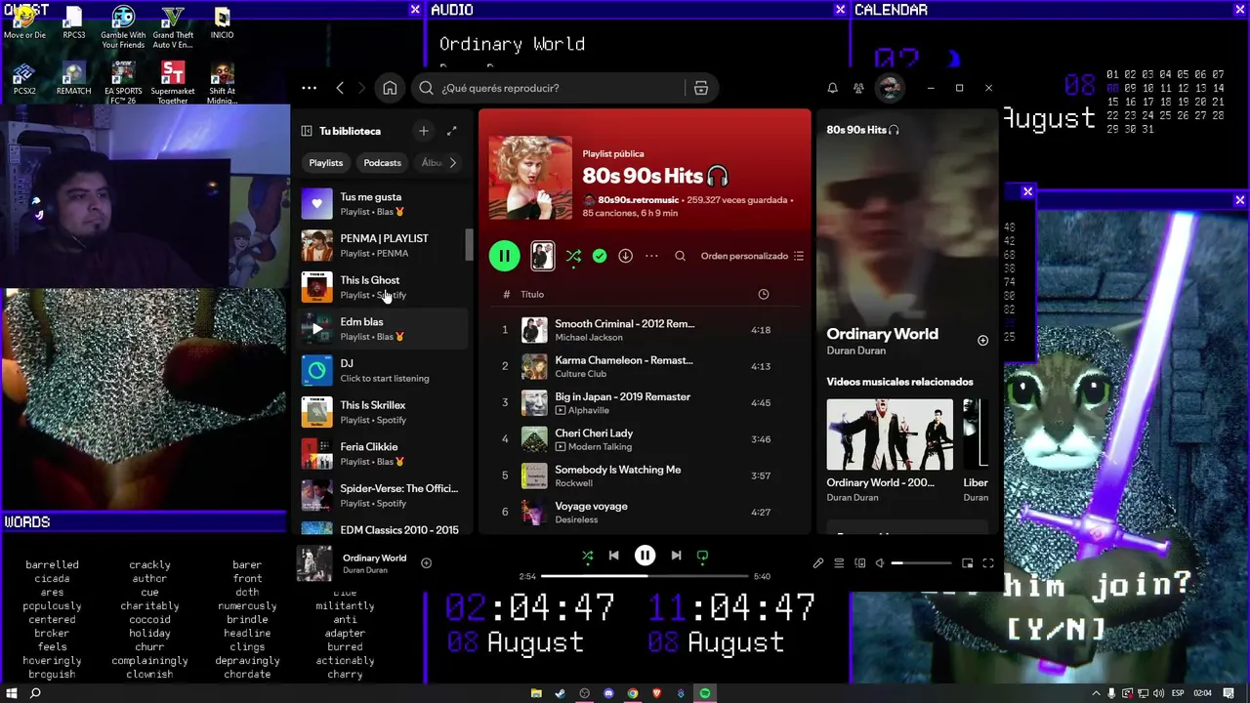Open 80s90s.retromusic profile link
The height and width of the screenshot is (703, 1250).
(x=639, y=200)
